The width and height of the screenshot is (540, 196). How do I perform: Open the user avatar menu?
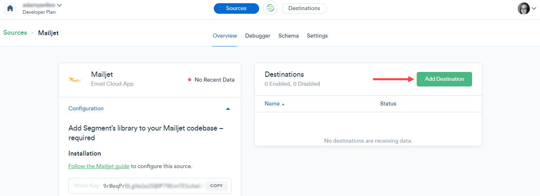click(527, 8)
